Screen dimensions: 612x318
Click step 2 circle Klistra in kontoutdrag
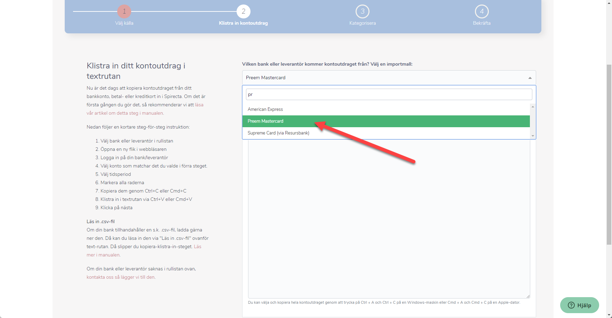coord(244,11)
